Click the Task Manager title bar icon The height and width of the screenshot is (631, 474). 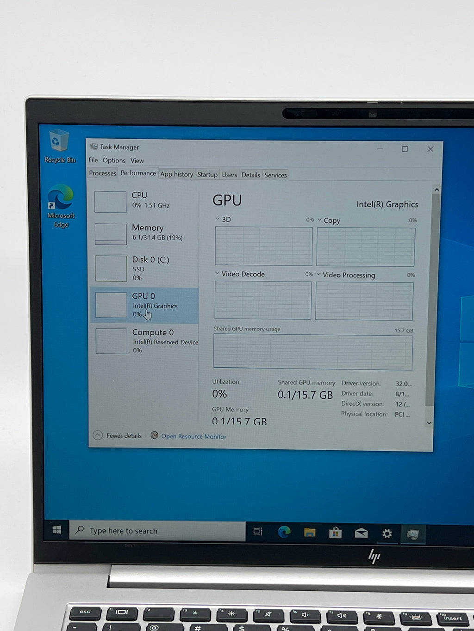pos(94,147)
